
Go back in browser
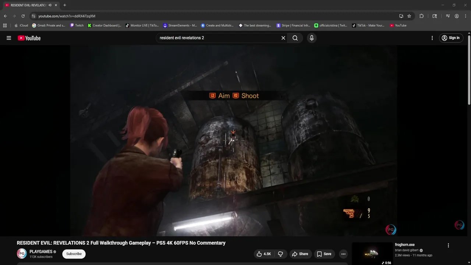5,16
